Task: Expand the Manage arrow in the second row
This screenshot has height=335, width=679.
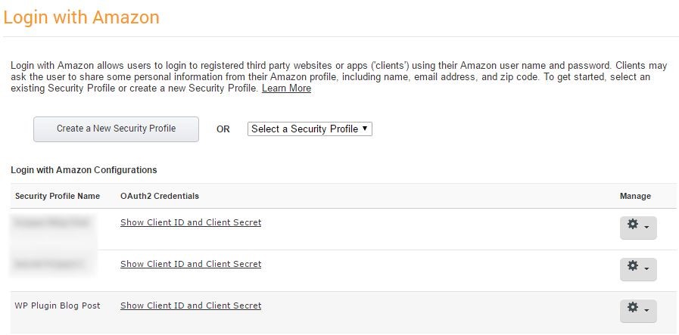Action: (x=646, y=268)
